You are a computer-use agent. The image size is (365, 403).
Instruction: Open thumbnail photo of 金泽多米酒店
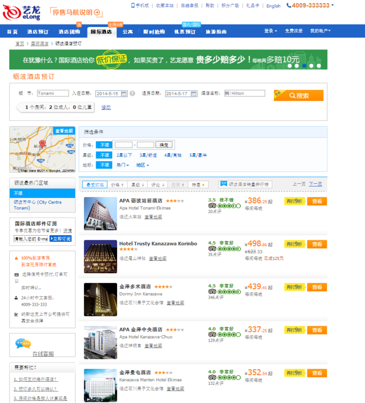[x=100, y=299]
